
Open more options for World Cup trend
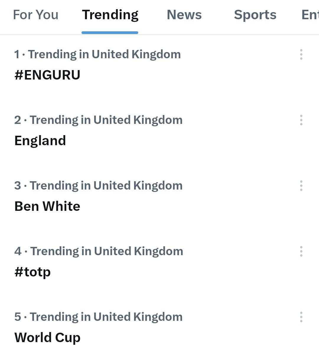point(301,317)
